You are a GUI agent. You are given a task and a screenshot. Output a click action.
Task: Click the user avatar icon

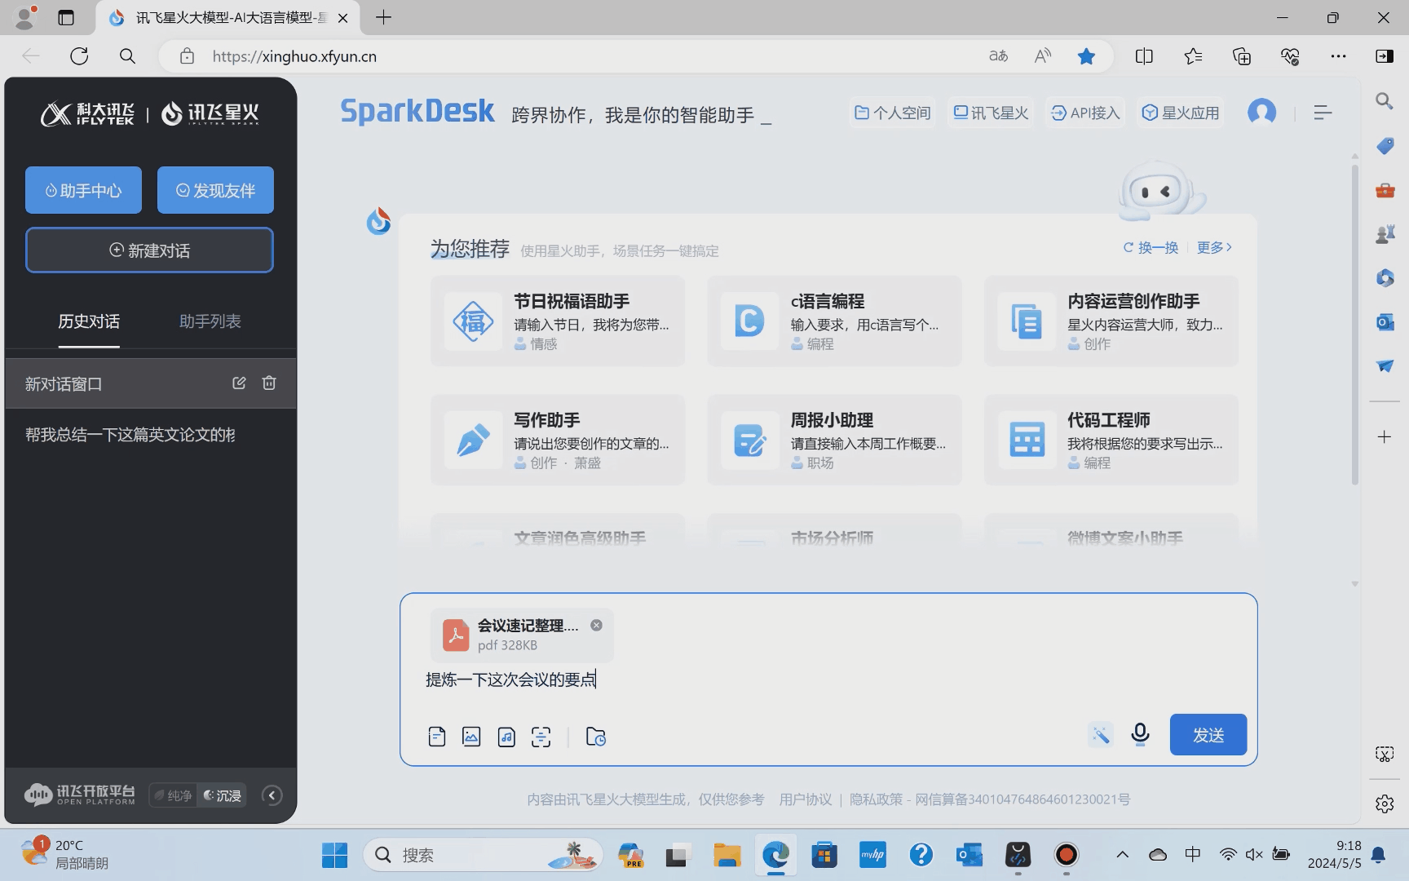point(1261,113)
